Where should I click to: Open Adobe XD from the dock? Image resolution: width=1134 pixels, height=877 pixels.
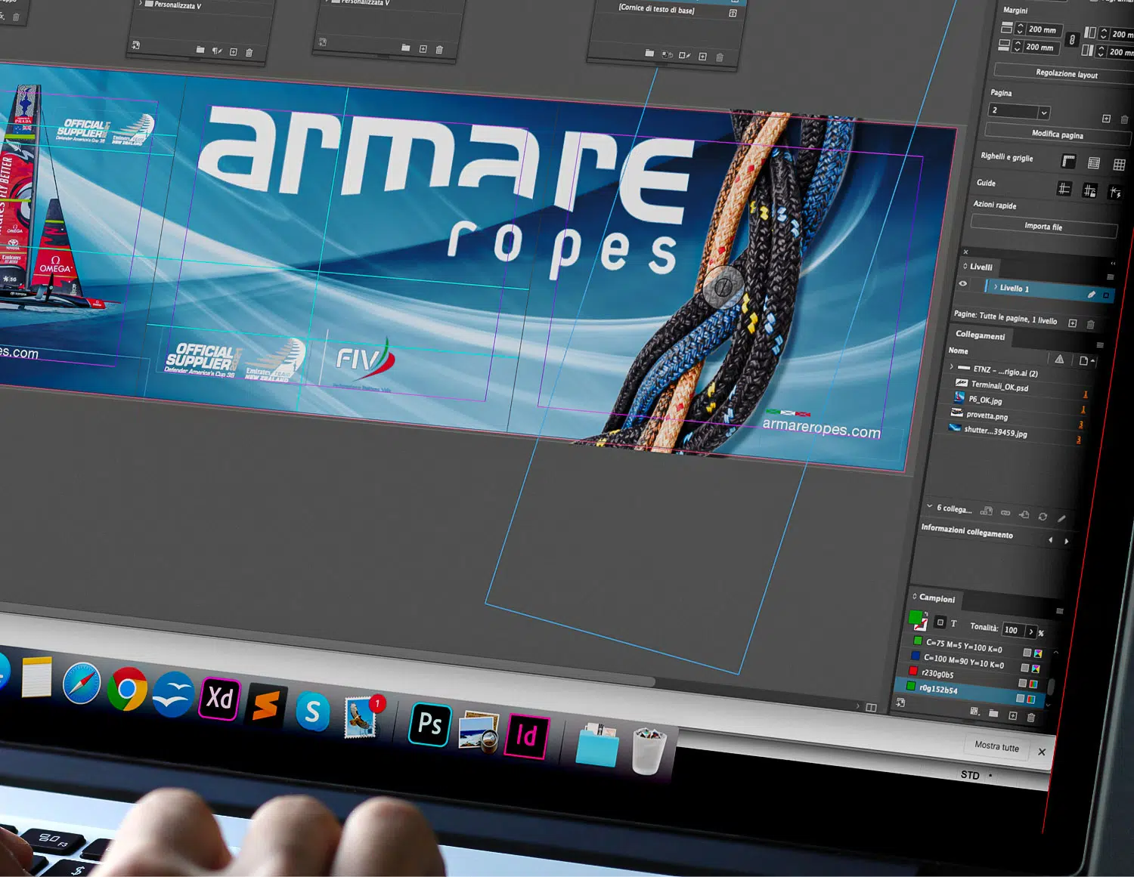pyautogui.click(x=219, y=698)
